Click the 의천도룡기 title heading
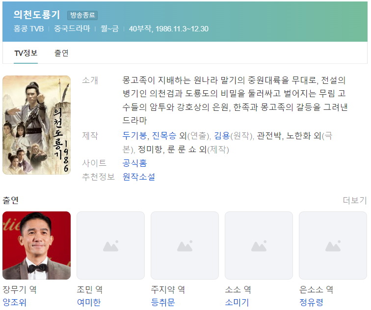 [x=37, y=15]
